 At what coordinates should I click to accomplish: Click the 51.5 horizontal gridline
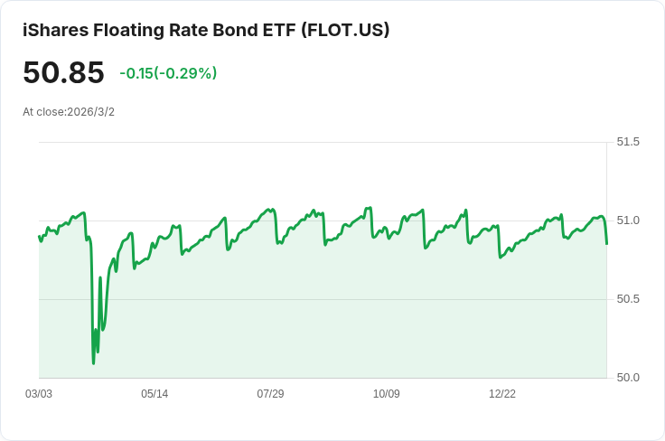[x=323, y=143]
